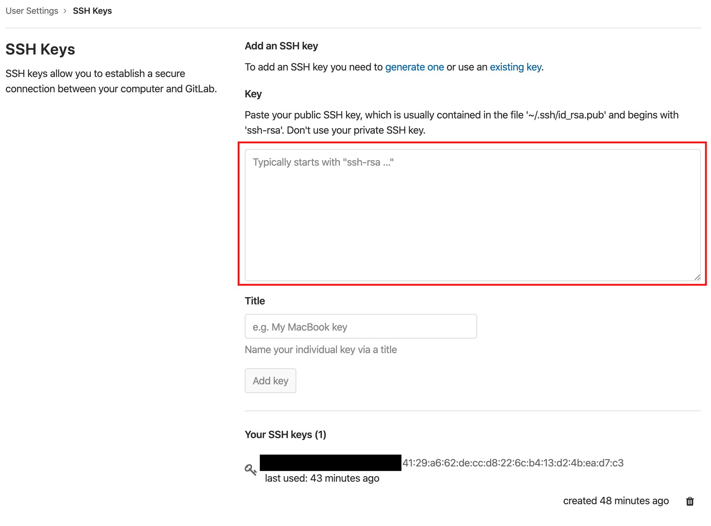Select the SSH Keys breadcrumb item
This screenshot has height=526, width=711.
(92, 11)
